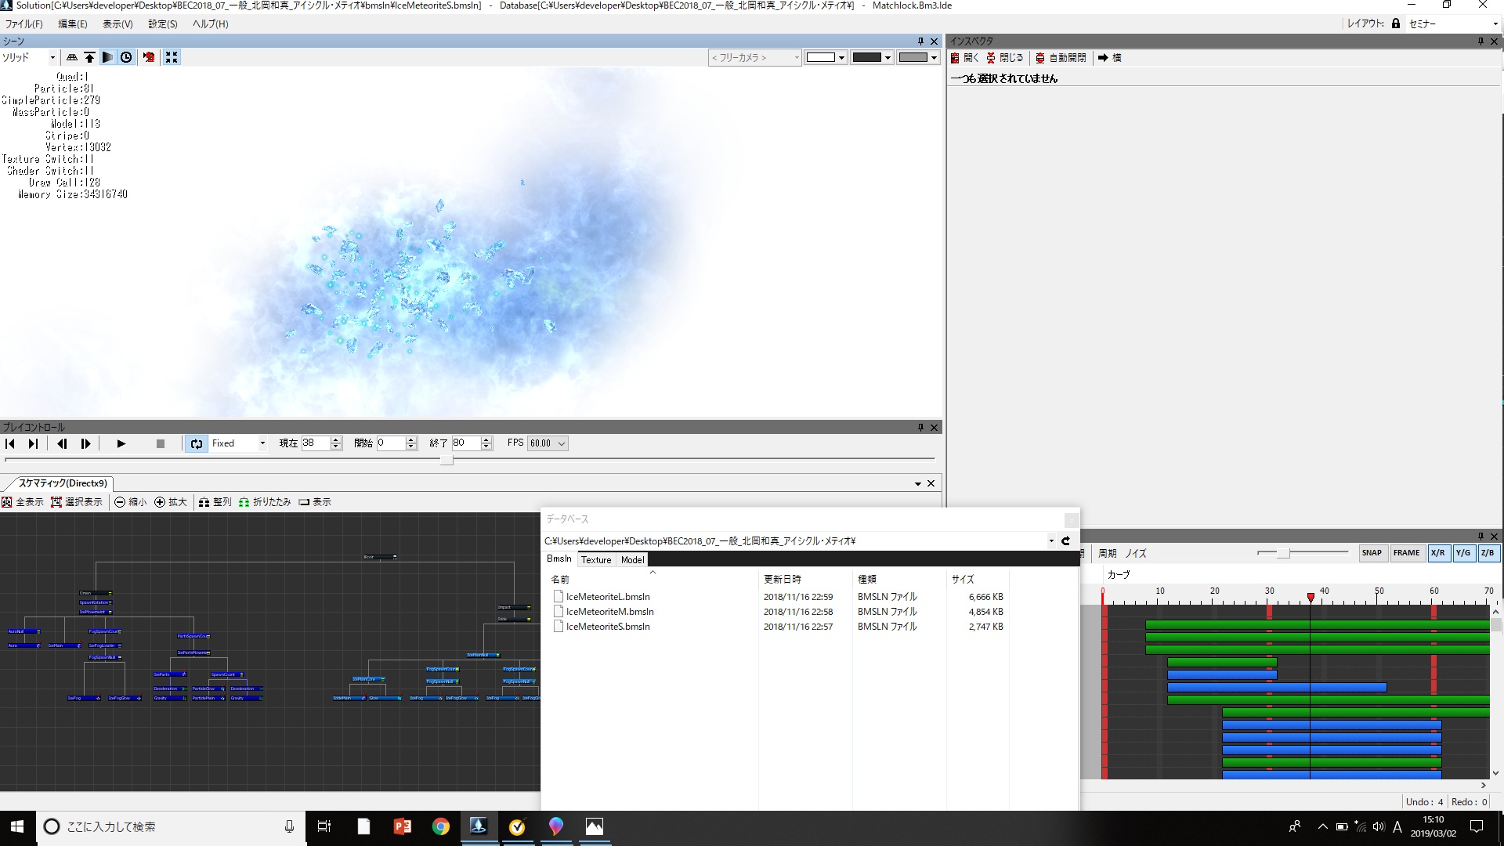Refresh the database path

tap(1065, 540)
